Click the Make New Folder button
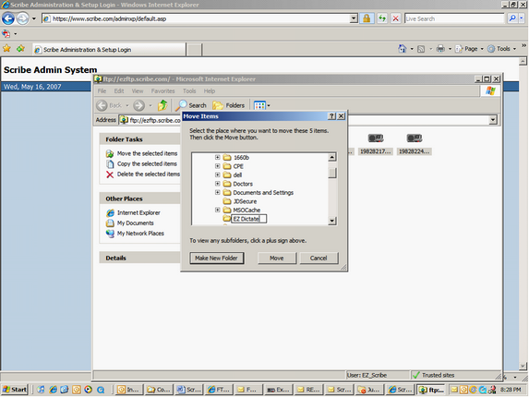Screen dimensions: 529x397 (x=217, y=258)
